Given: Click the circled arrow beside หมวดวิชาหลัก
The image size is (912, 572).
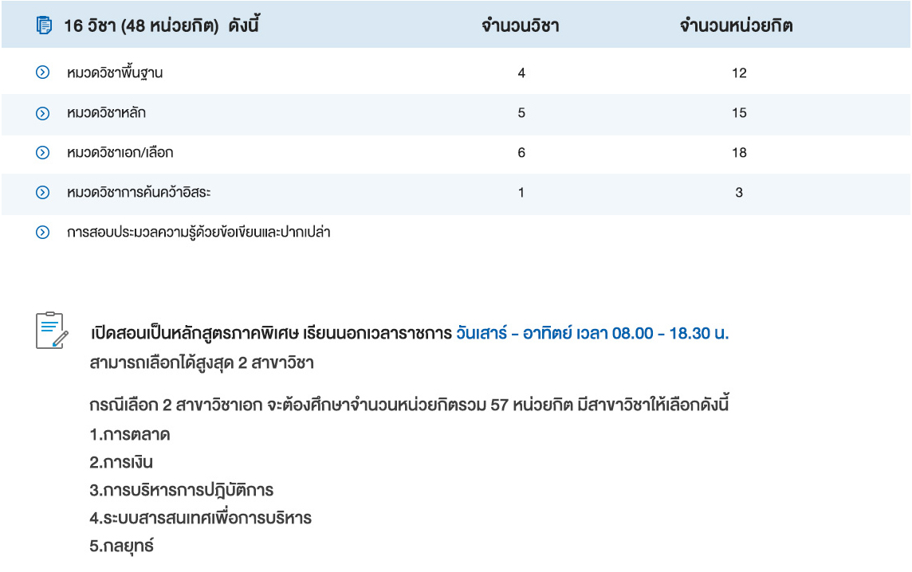Looking at the screenshot, I should point(43,113).
